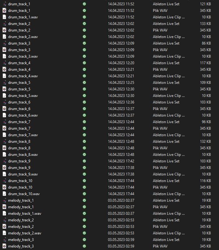The height and width of the screenshot is (250, 219).
Task: Click the WAV file icon of melody_track_2
Action: 4,226
